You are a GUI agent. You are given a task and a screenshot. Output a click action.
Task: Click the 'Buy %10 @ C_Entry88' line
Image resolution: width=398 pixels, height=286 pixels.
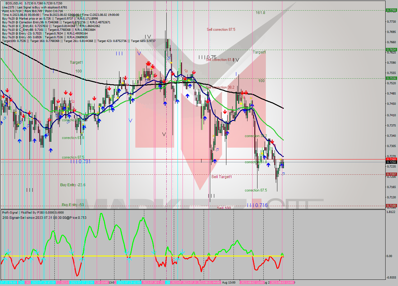click(x=49, y=30)
